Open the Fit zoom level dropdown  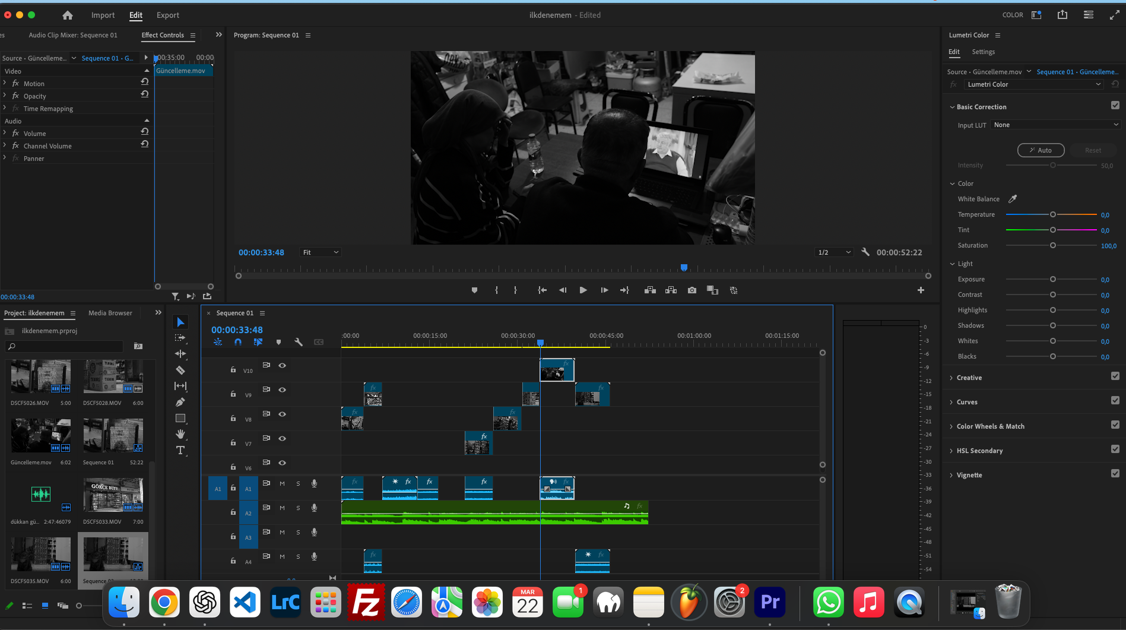click(x=321, y=252)
